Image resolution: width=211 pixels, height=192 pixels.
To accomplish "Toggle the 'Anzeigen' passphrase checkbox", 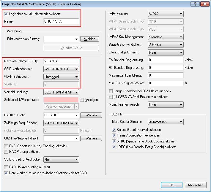I will click(x=82, y=100).
